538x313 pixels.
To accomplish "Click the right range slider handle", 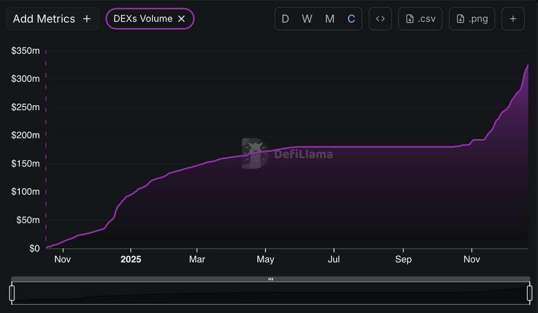I will coord(529,293).
